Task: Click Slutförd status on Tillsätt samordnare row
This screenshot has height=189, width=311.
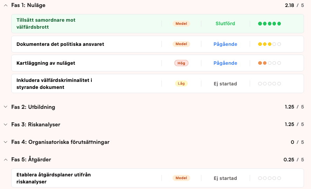Action: (x=225, y=24)
